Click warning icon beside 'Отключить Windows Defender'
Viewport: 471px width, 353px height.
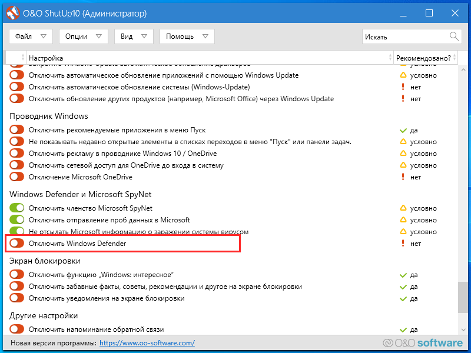click(403, 244)
